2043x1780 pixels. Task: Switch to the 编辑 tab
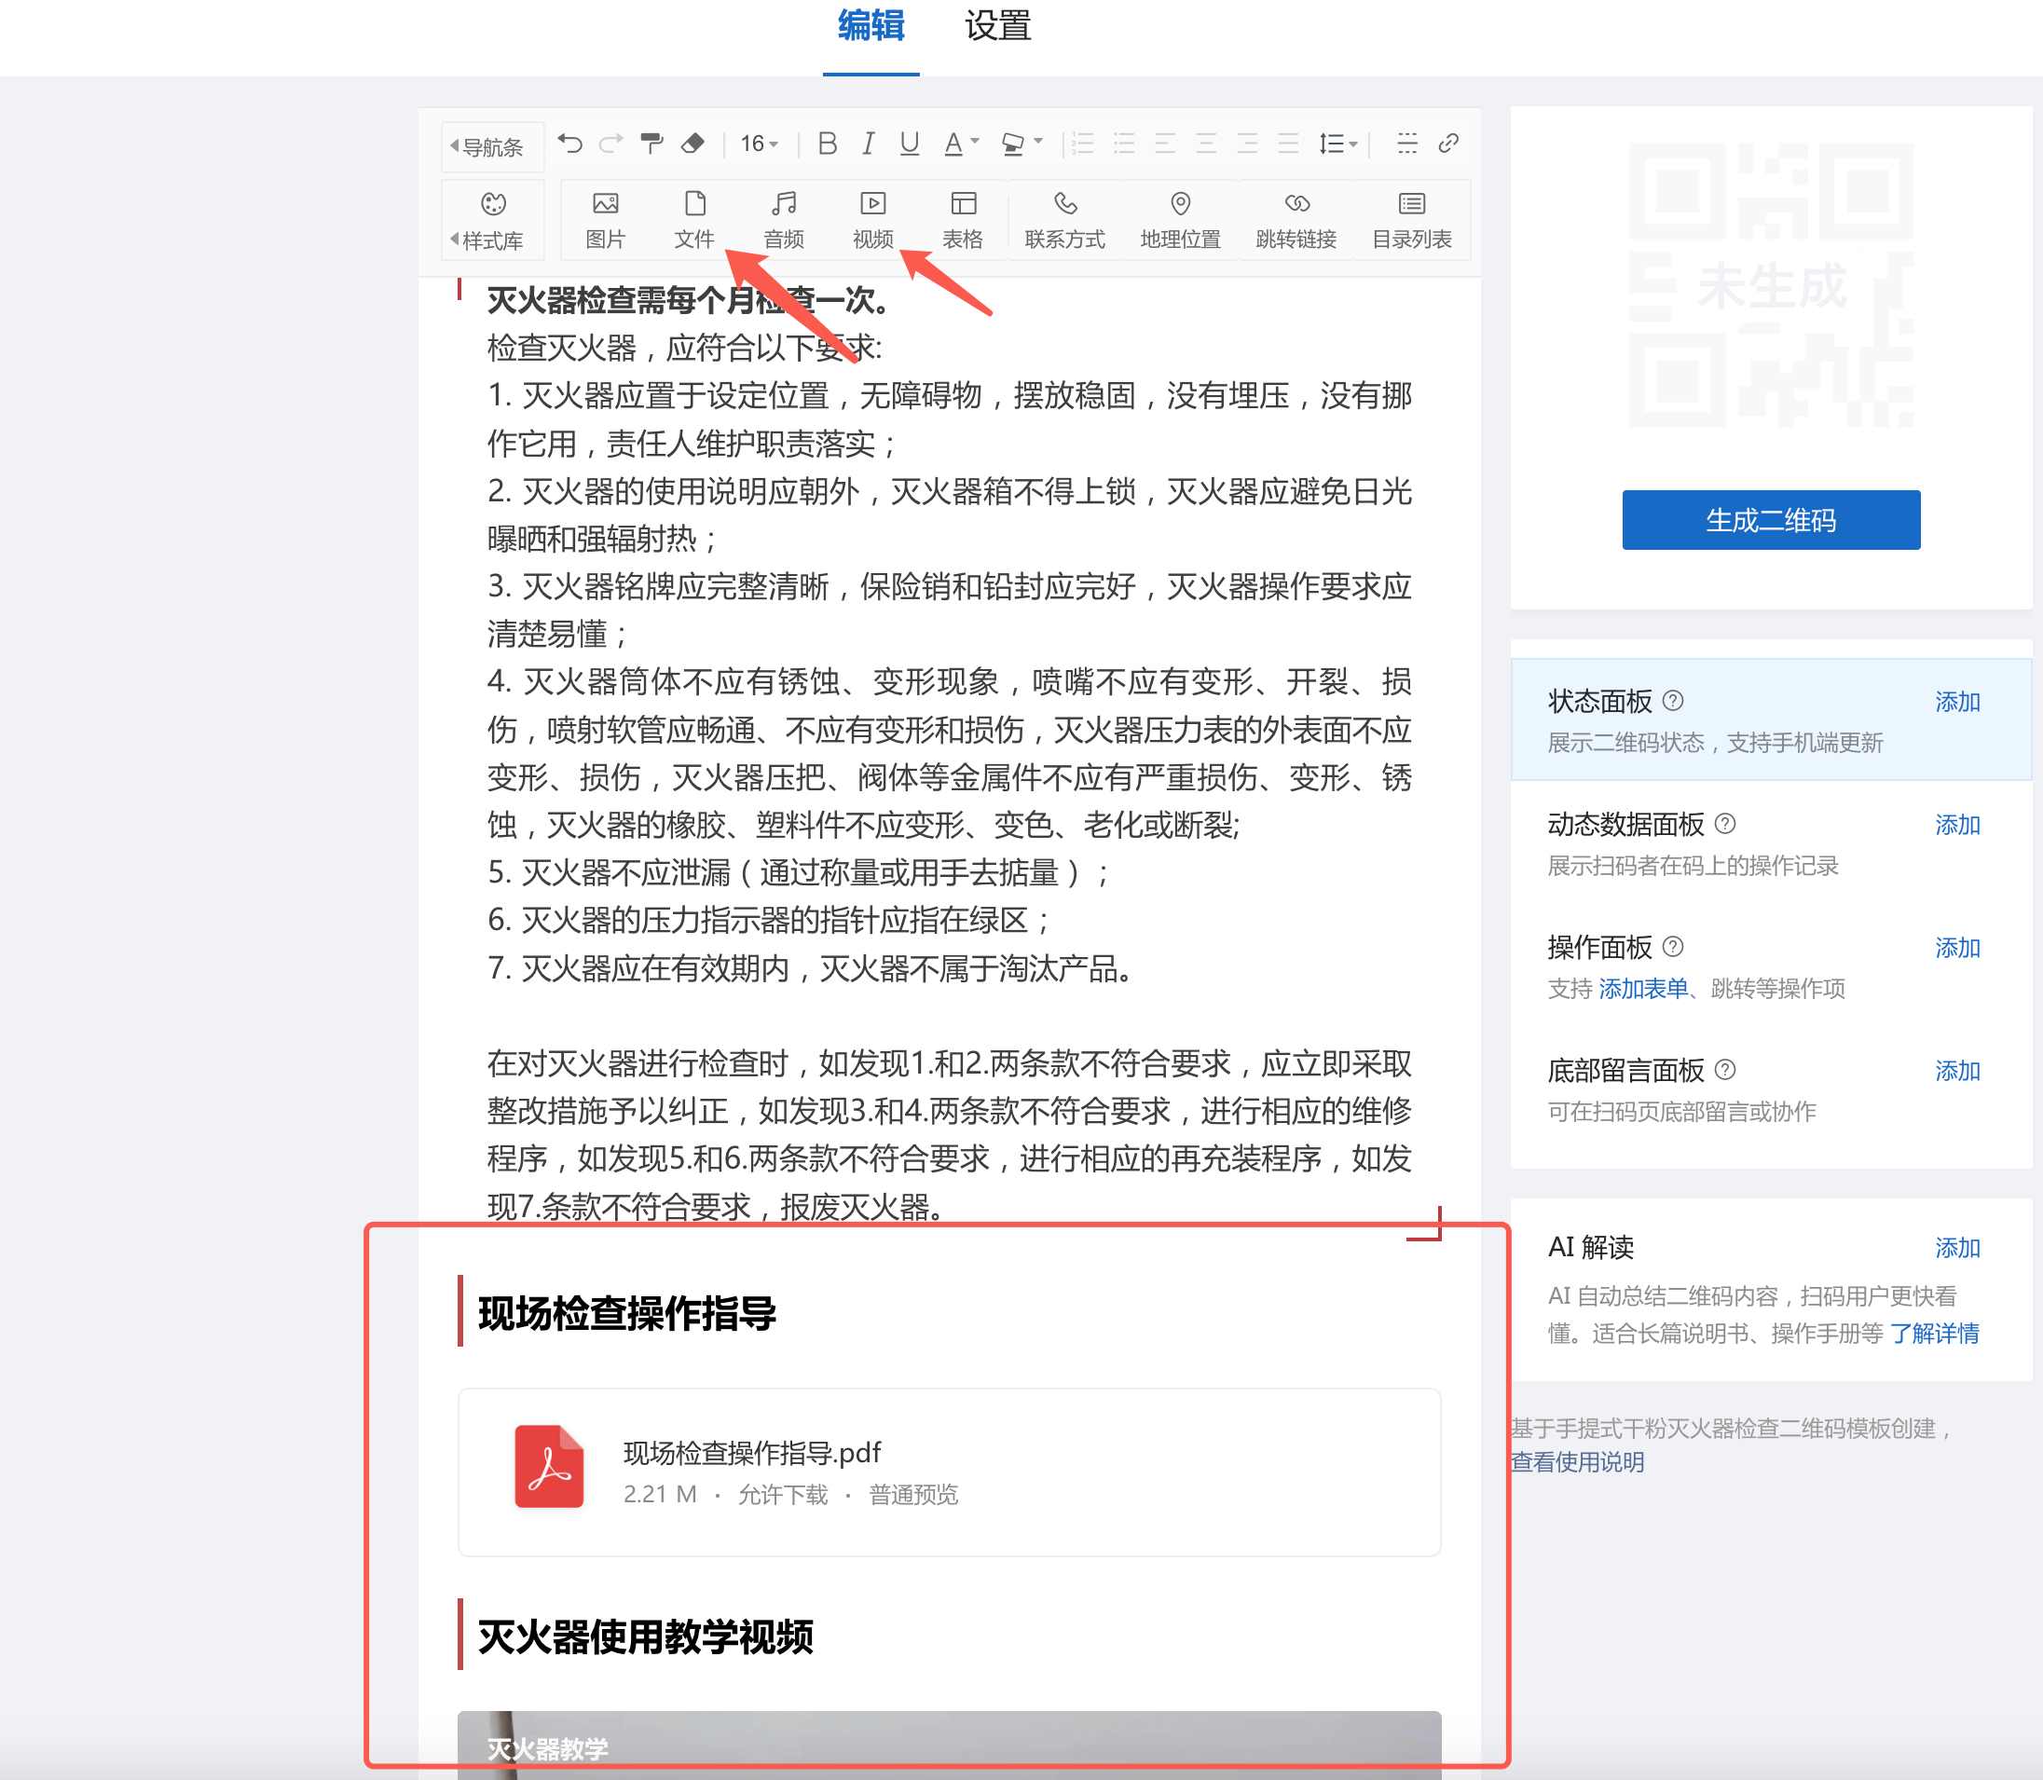coord(870,26)
